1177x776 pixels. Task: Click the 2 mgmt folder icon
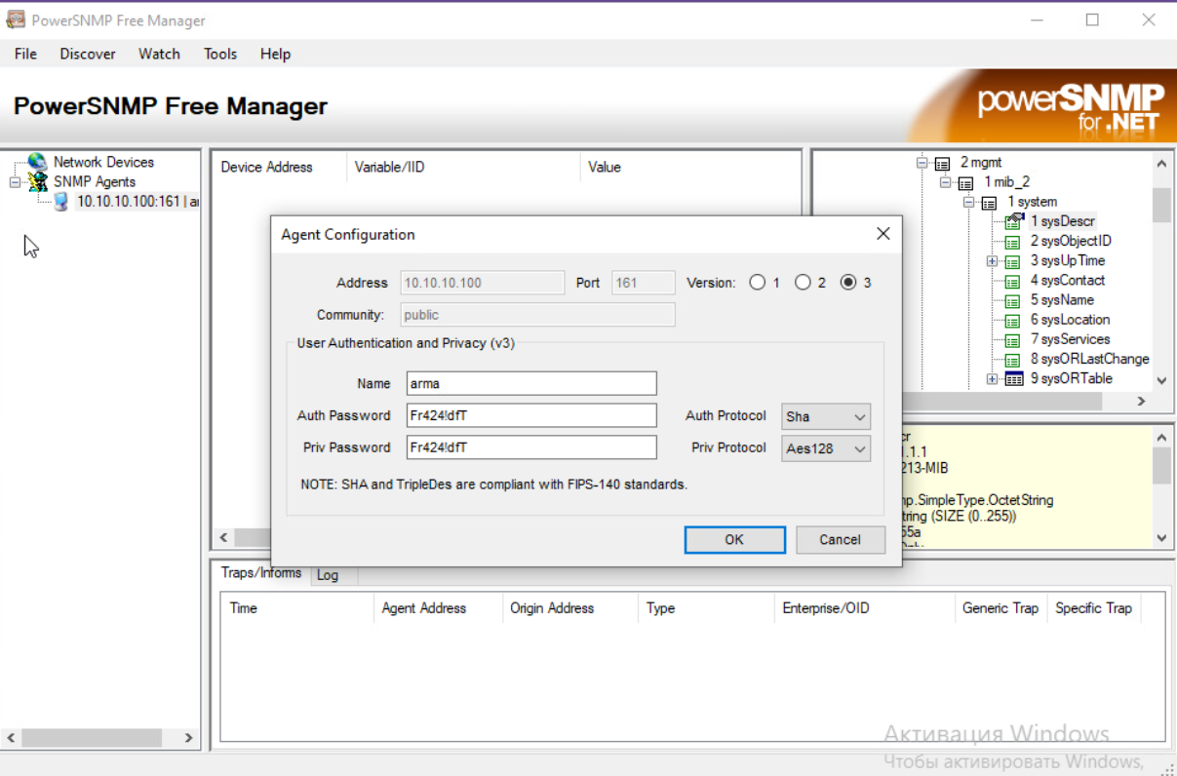tap(943, 163)
